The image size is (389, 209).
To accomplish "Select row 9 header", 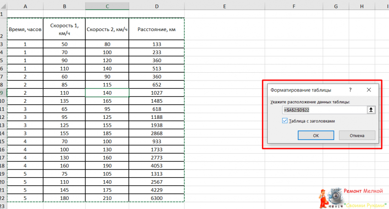I will (x=2, y=92).
